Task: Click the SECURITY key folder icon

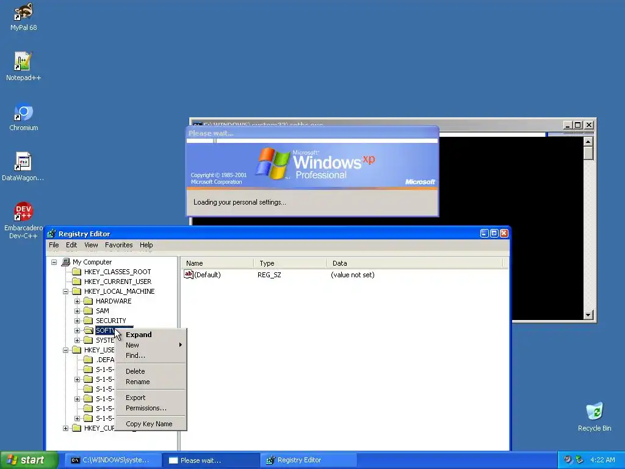Action: pos(88,321)
